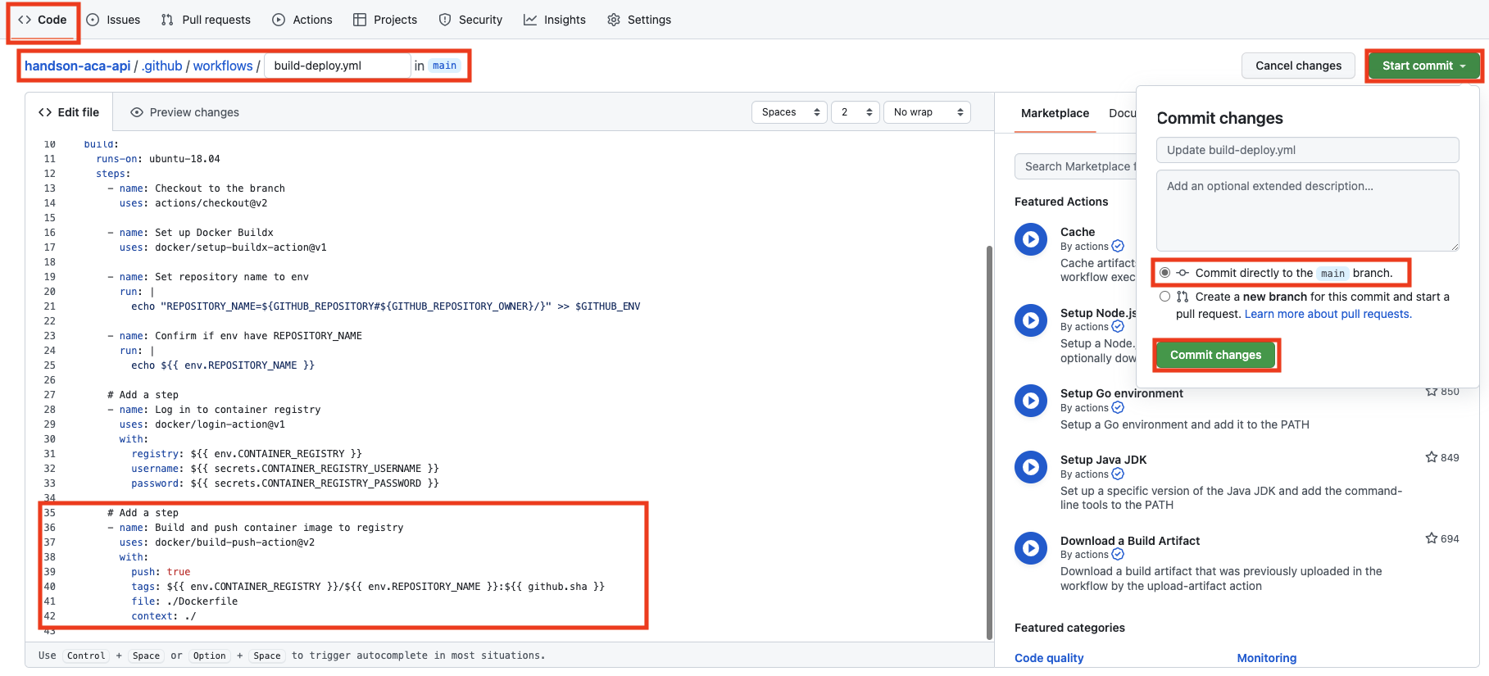Open Download a Build Artifact action title

point(1130,541)
